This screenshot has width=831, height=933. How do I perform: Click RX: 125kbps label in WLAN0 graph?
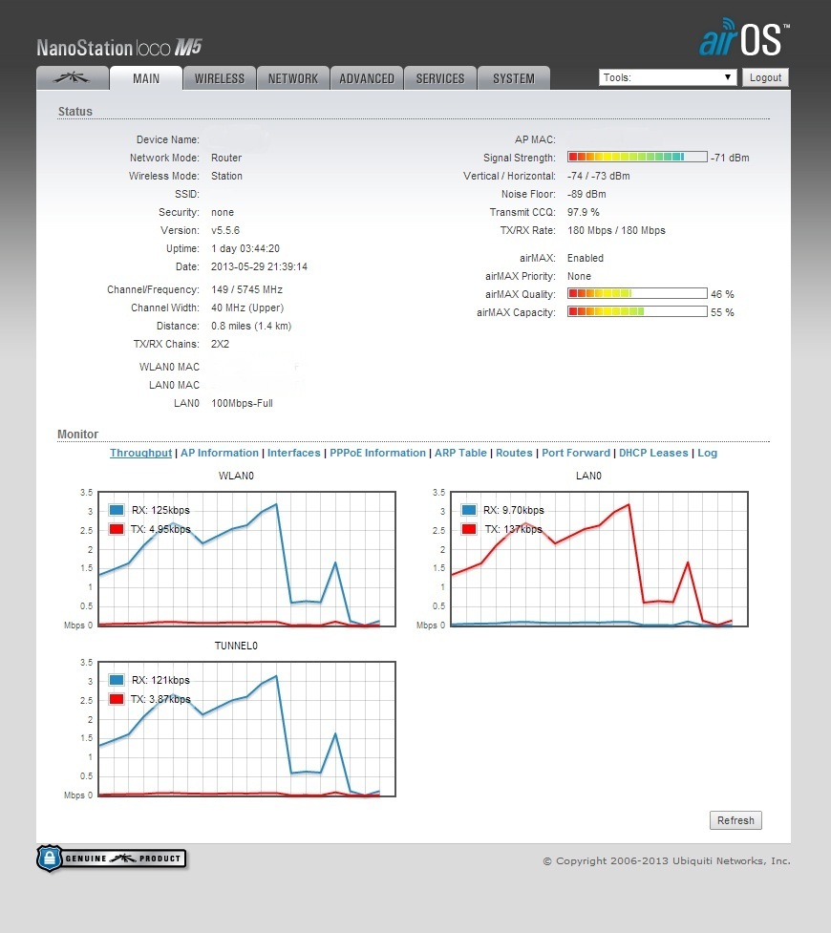(x=160, y=510)
